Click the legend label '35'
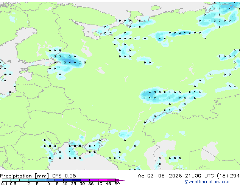Viewport: 240px width, 185px height. [91, 183]
